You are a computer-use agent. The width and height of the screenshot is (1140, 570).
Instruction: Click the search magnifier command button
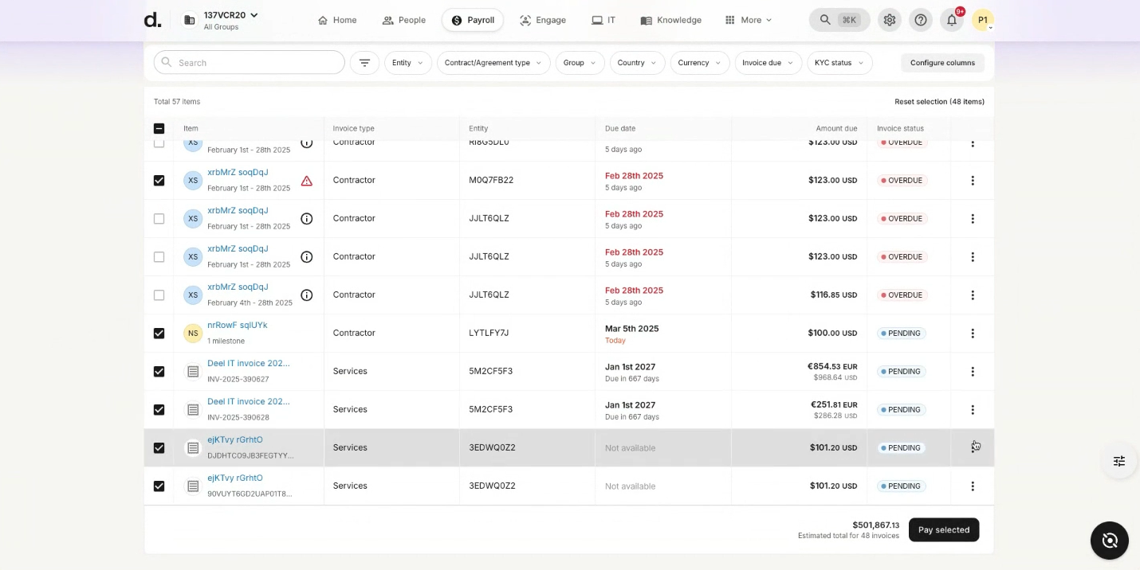(839, 20)
